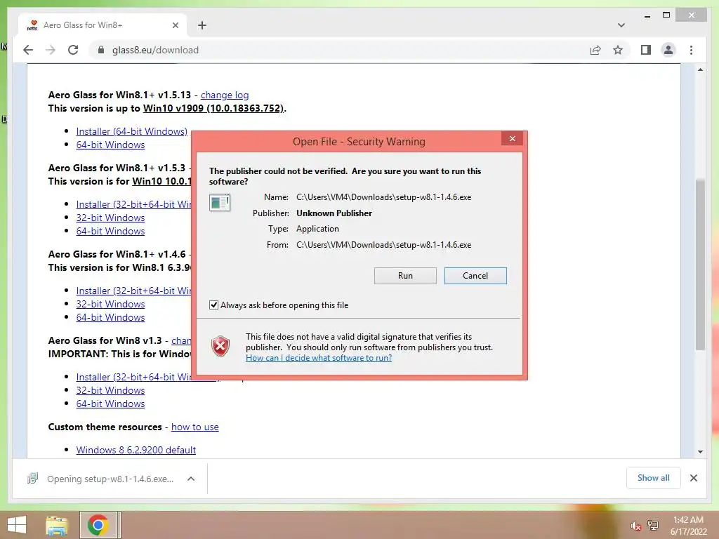Open File Explorer from taskbar
This screenshot has height=539, width=719.
tap(56, 525)
